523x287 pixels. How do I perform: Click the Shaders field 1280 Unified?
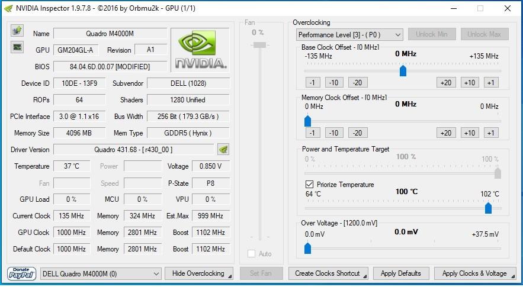click(188, 99)
